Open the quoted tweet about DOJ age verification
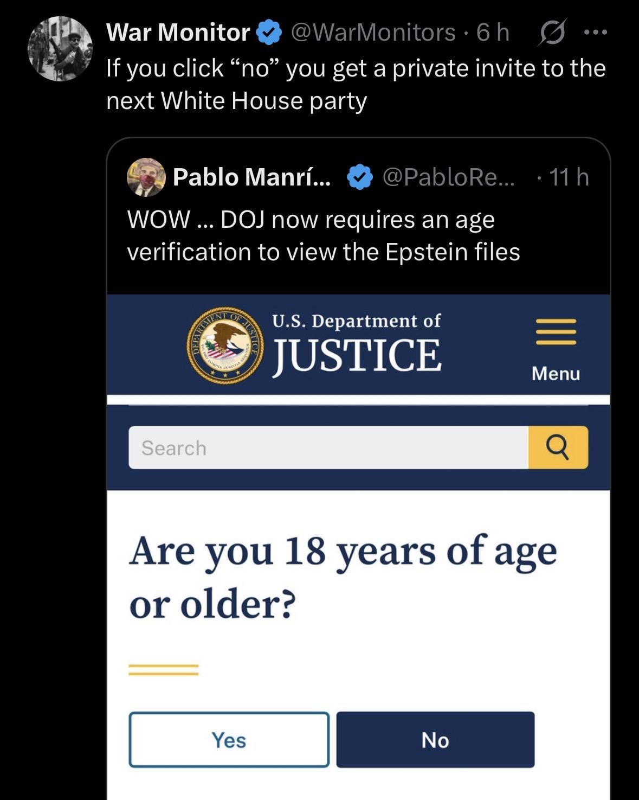 tap(323, 236)
